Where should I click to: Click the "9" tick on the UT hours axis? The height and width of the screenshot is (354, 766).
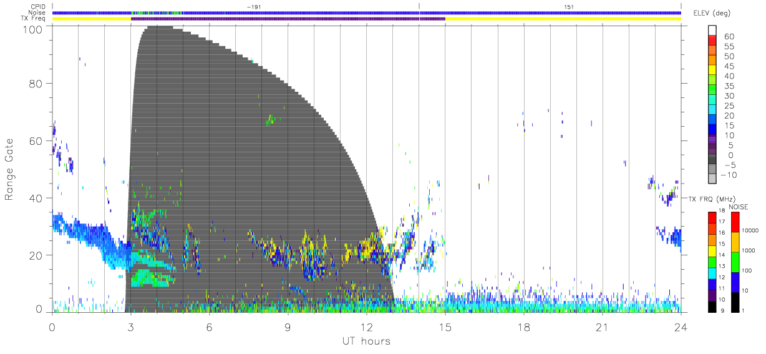(x=288, y=328)
